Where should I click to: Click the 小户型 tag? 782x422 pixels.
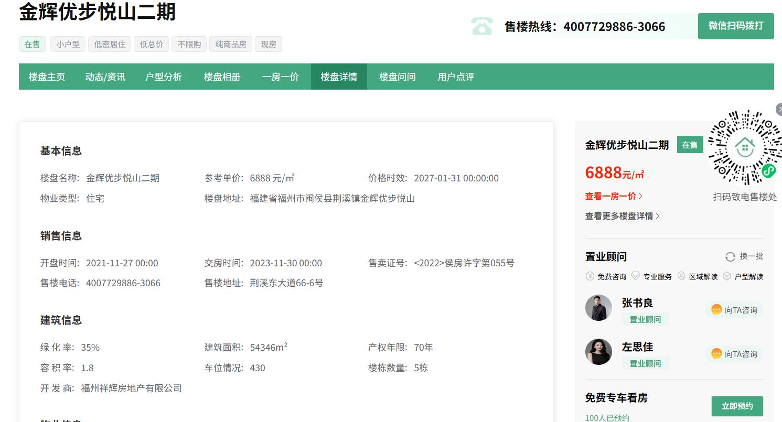tap(68, 44)
